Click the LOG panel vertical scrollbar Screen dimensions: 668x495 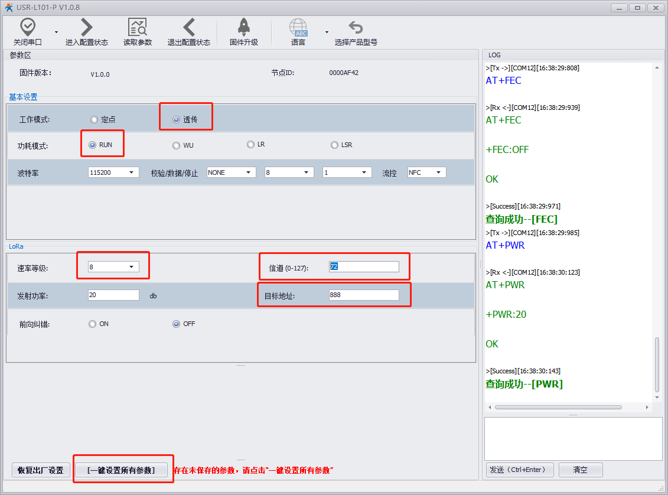pyautogui.click(x=657, y=364)
